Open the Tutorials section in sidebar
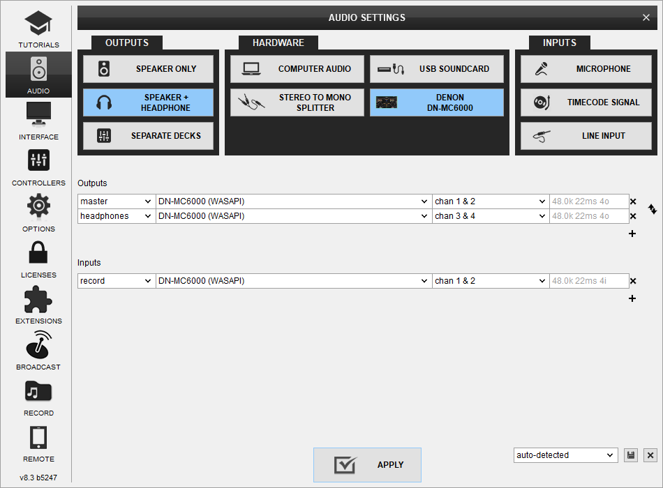The width and height of the screenshot is (663, 488). point(38,28)
